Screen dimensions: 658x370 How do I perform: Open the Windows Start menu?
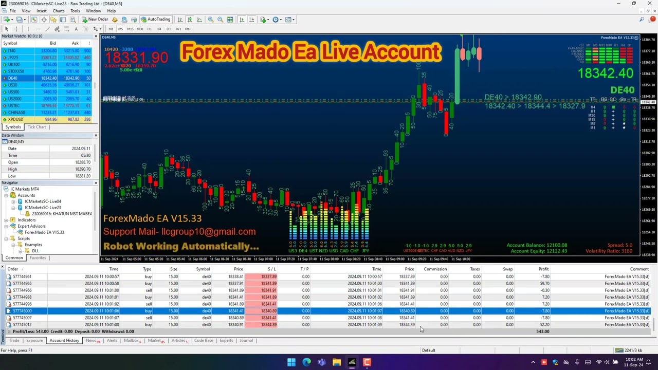click(291, 362)
